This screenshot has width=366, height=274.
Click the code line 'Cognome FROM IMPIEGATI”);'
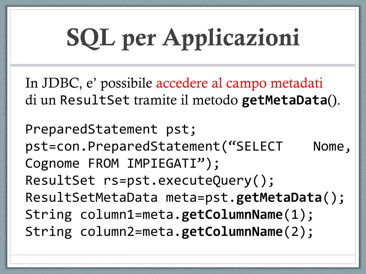coord(122,163)
